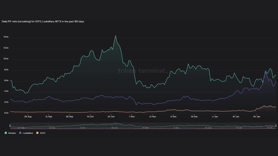278x156 pixels.
Task: Click the Daily P/F ratio chart title
Action: 43,22
